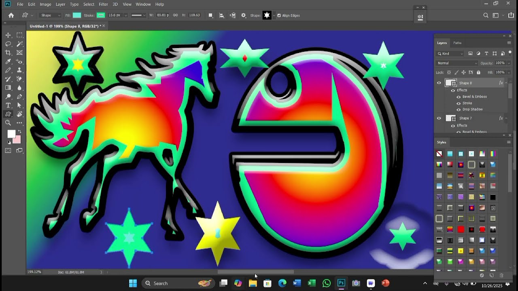Swap foreground and background colors
Viewport: 518px width, 291px height.
click(19, 132)
